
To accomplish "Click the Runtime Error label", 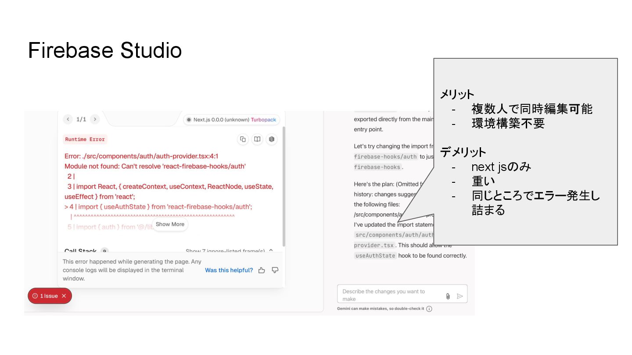I will coord(85,139).
